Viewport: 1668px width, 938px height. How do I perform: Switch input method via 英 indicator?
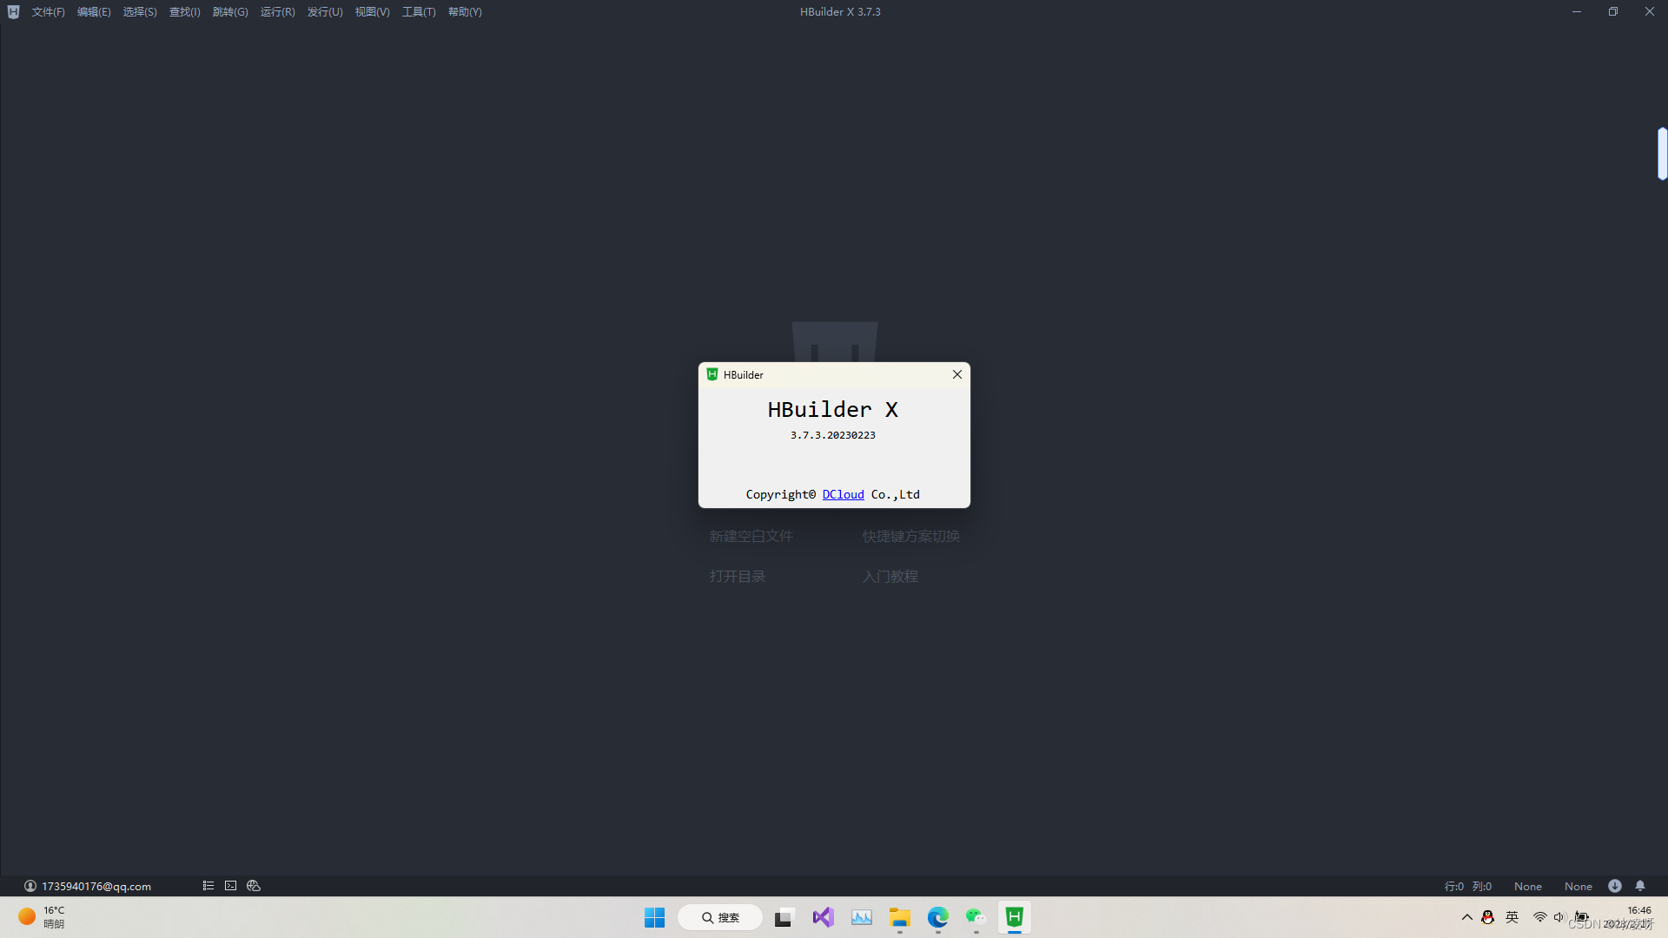1512,917
